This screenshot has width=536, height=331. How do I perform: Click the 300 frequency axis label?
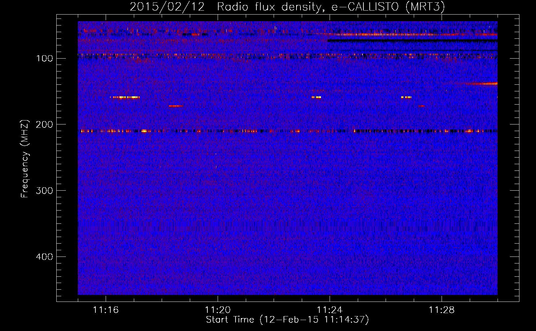point(44,191)
